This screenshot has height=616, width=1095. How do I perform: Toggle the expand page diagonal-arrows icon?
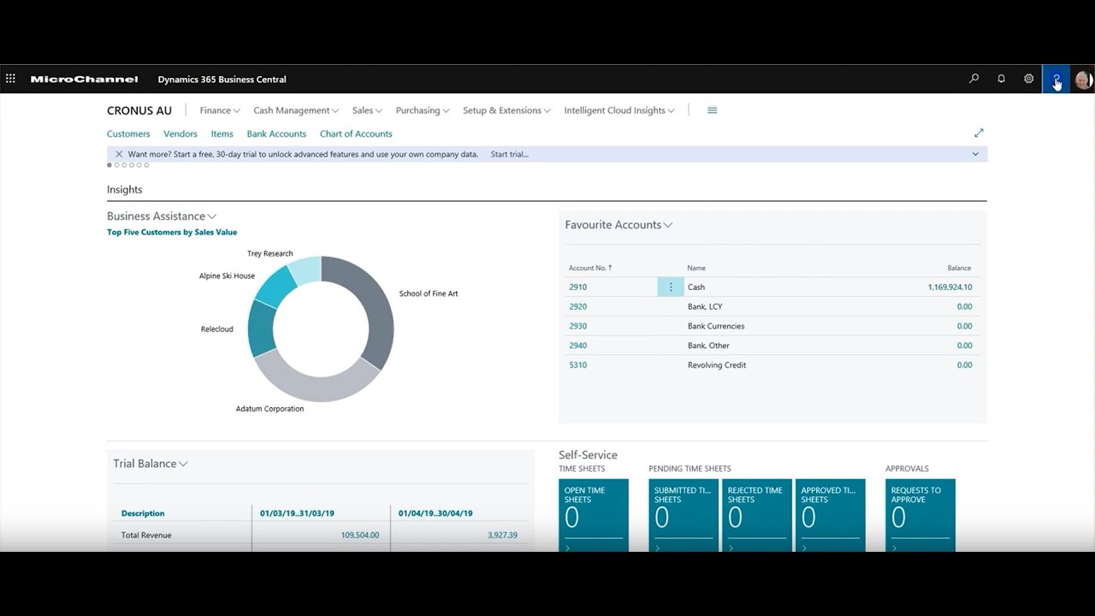click(x=979, y=133)
